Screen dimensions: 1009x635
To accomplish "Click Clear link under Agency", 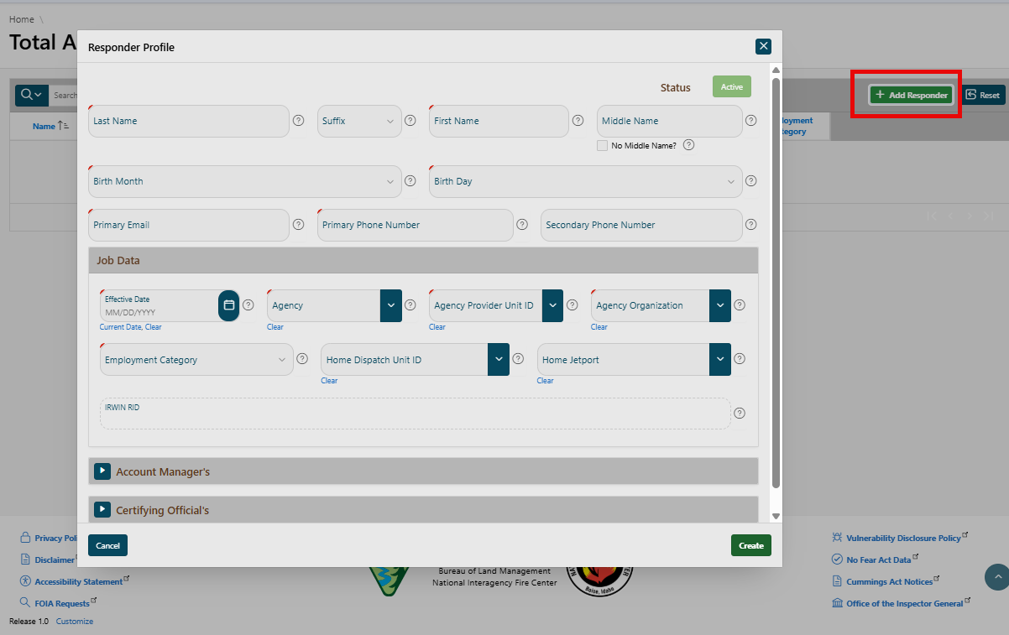I will 275,327.
